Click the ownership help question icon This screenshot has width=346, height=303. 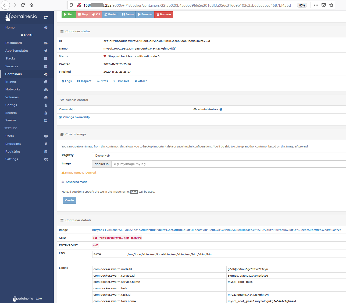(x=221, y=110)
